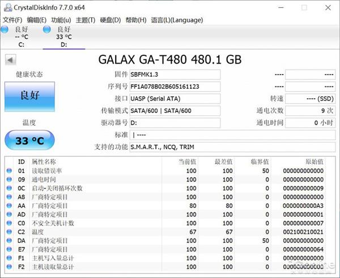This screenshot has height=278, width=340.
Task: Click the drive letter field D:
Action: (x=175, y=123)
